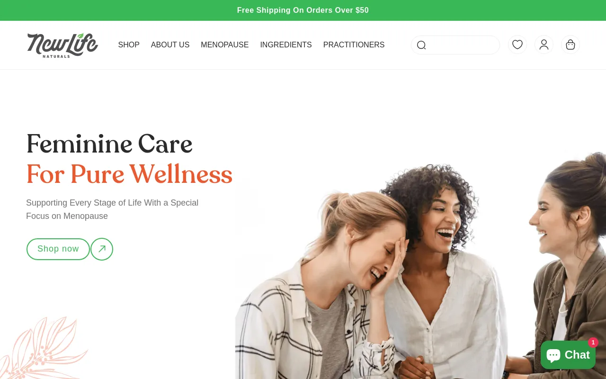Click the pink floral leaf decoration
Viewport: 606px width, 379px height.
click(x=43, y=348)
